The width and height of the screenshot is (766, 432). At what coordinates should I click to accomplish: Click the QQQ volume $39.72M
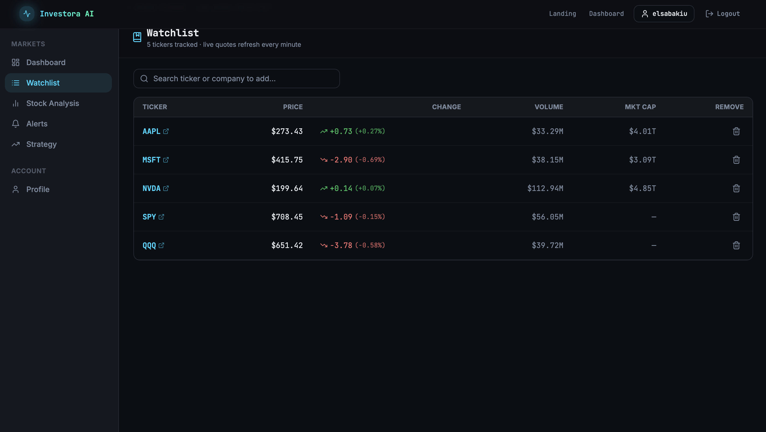click(x=547, y=246)
